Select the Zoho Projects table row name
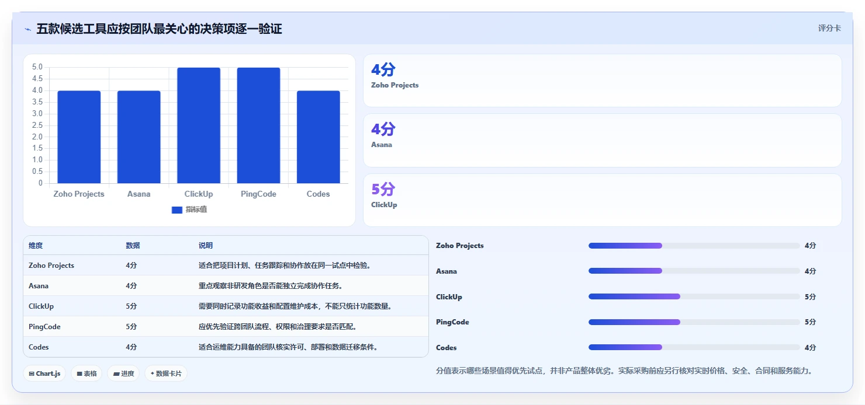 (51, 266)
